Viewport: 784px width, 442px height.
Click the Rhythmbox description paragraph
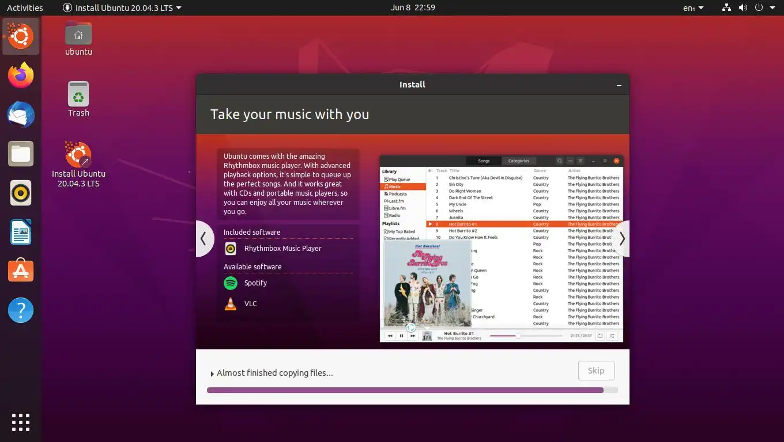[288, 184]
